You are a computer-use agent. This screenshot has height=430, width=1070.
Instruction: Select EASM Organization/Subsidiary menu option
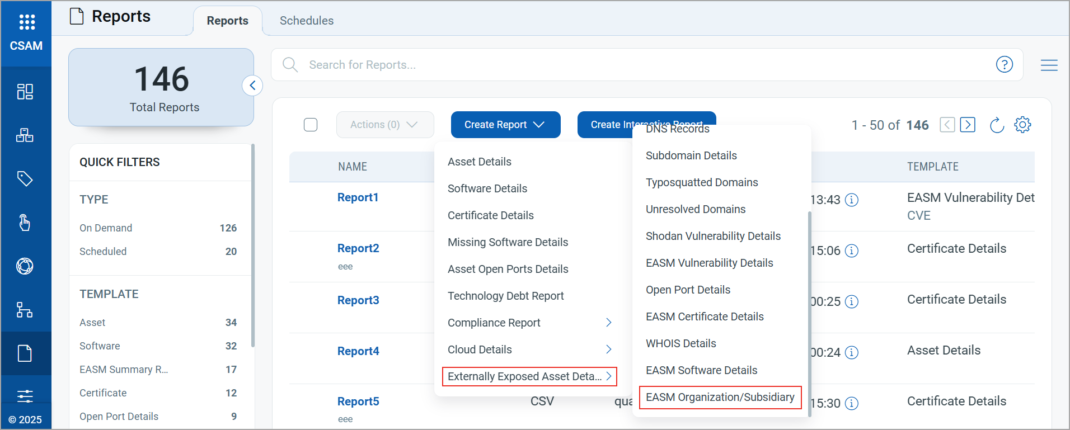point(720,398)
